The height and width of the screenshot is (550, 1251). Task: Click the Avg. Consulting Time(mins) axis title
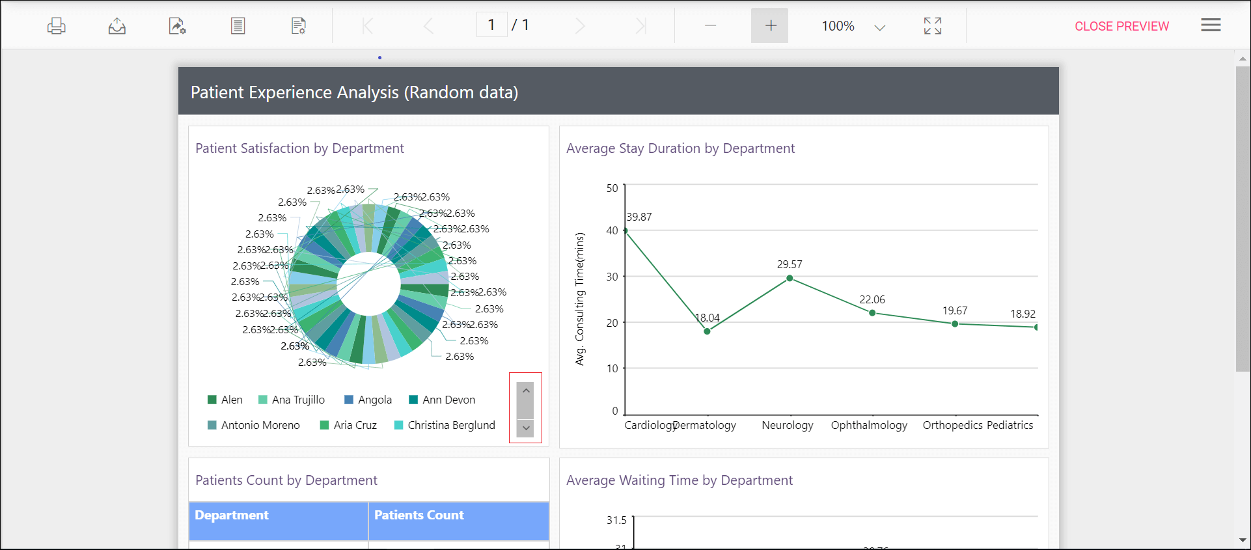[x=579, y=299]
